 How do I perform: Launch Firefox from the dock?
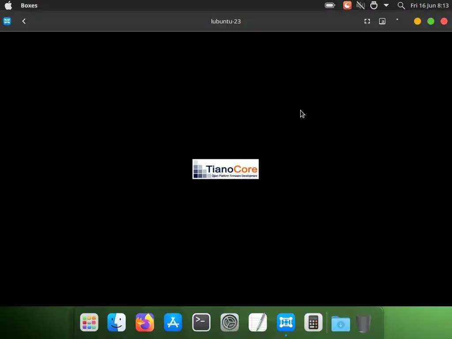[x=145, y=322]
